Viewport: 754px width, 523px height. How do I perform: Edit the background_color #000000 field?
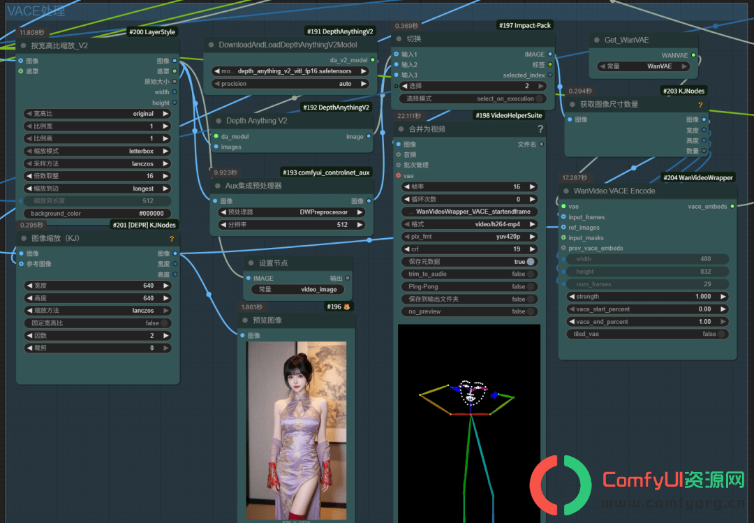98,214
